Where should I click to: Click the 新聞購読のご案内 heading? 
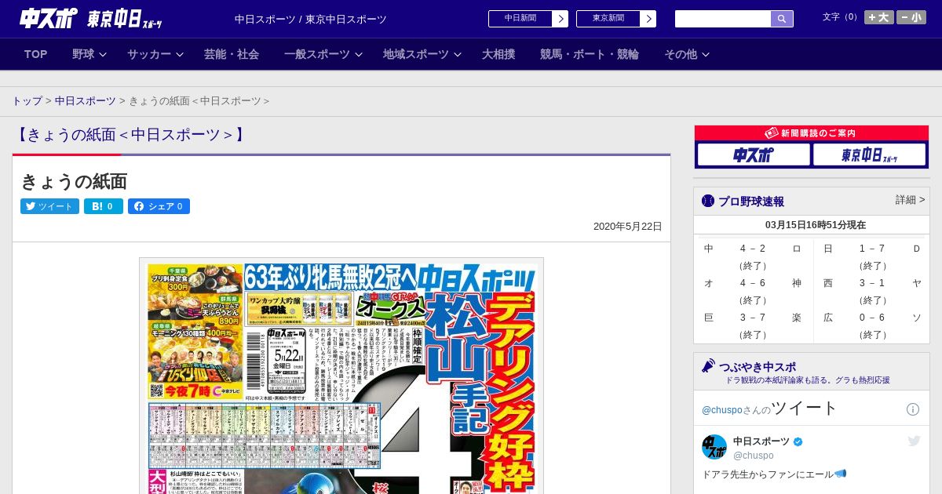pos(812,133)
